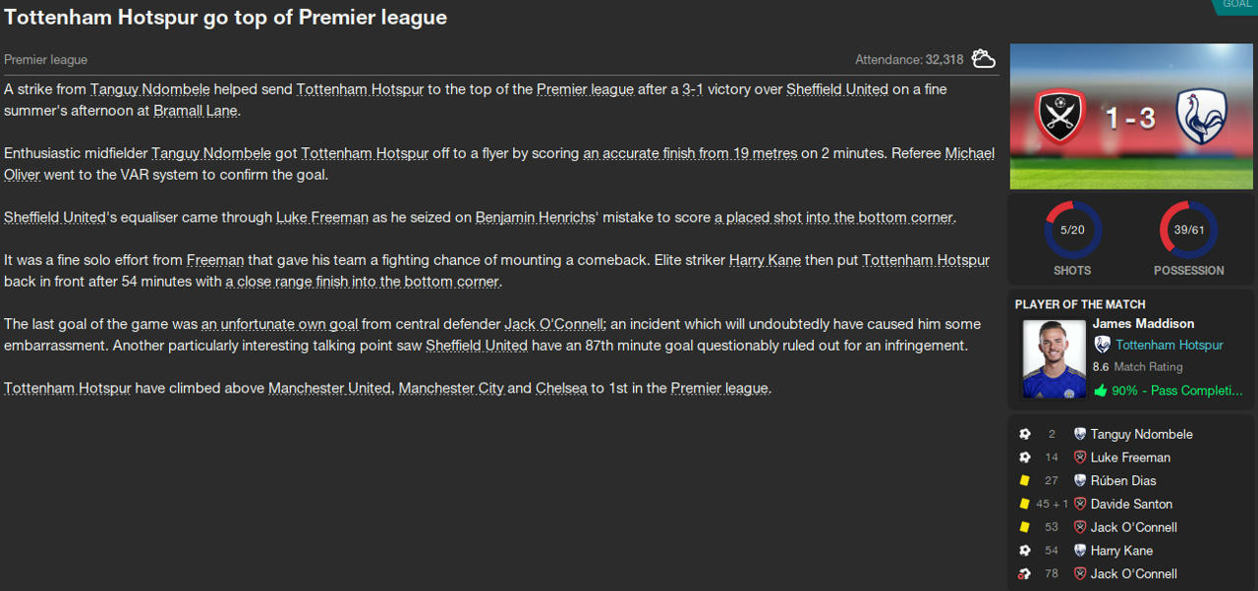Image resolution: width=1258 pixels, height=591 pixels.
Task: Click the 1-3 scoreline on scoreboard
Action: click(x=1130, y=119)
